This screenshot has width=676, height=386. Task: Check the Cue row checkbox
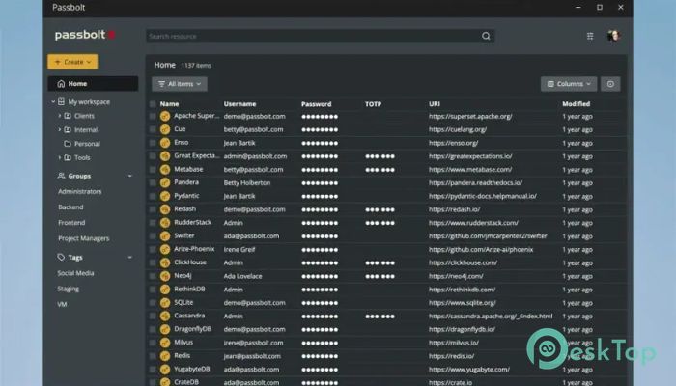click(153, 129)
